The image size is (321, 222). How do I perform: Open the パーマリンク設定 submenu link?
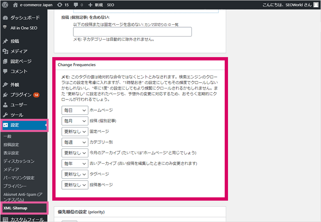click(19, 178)
